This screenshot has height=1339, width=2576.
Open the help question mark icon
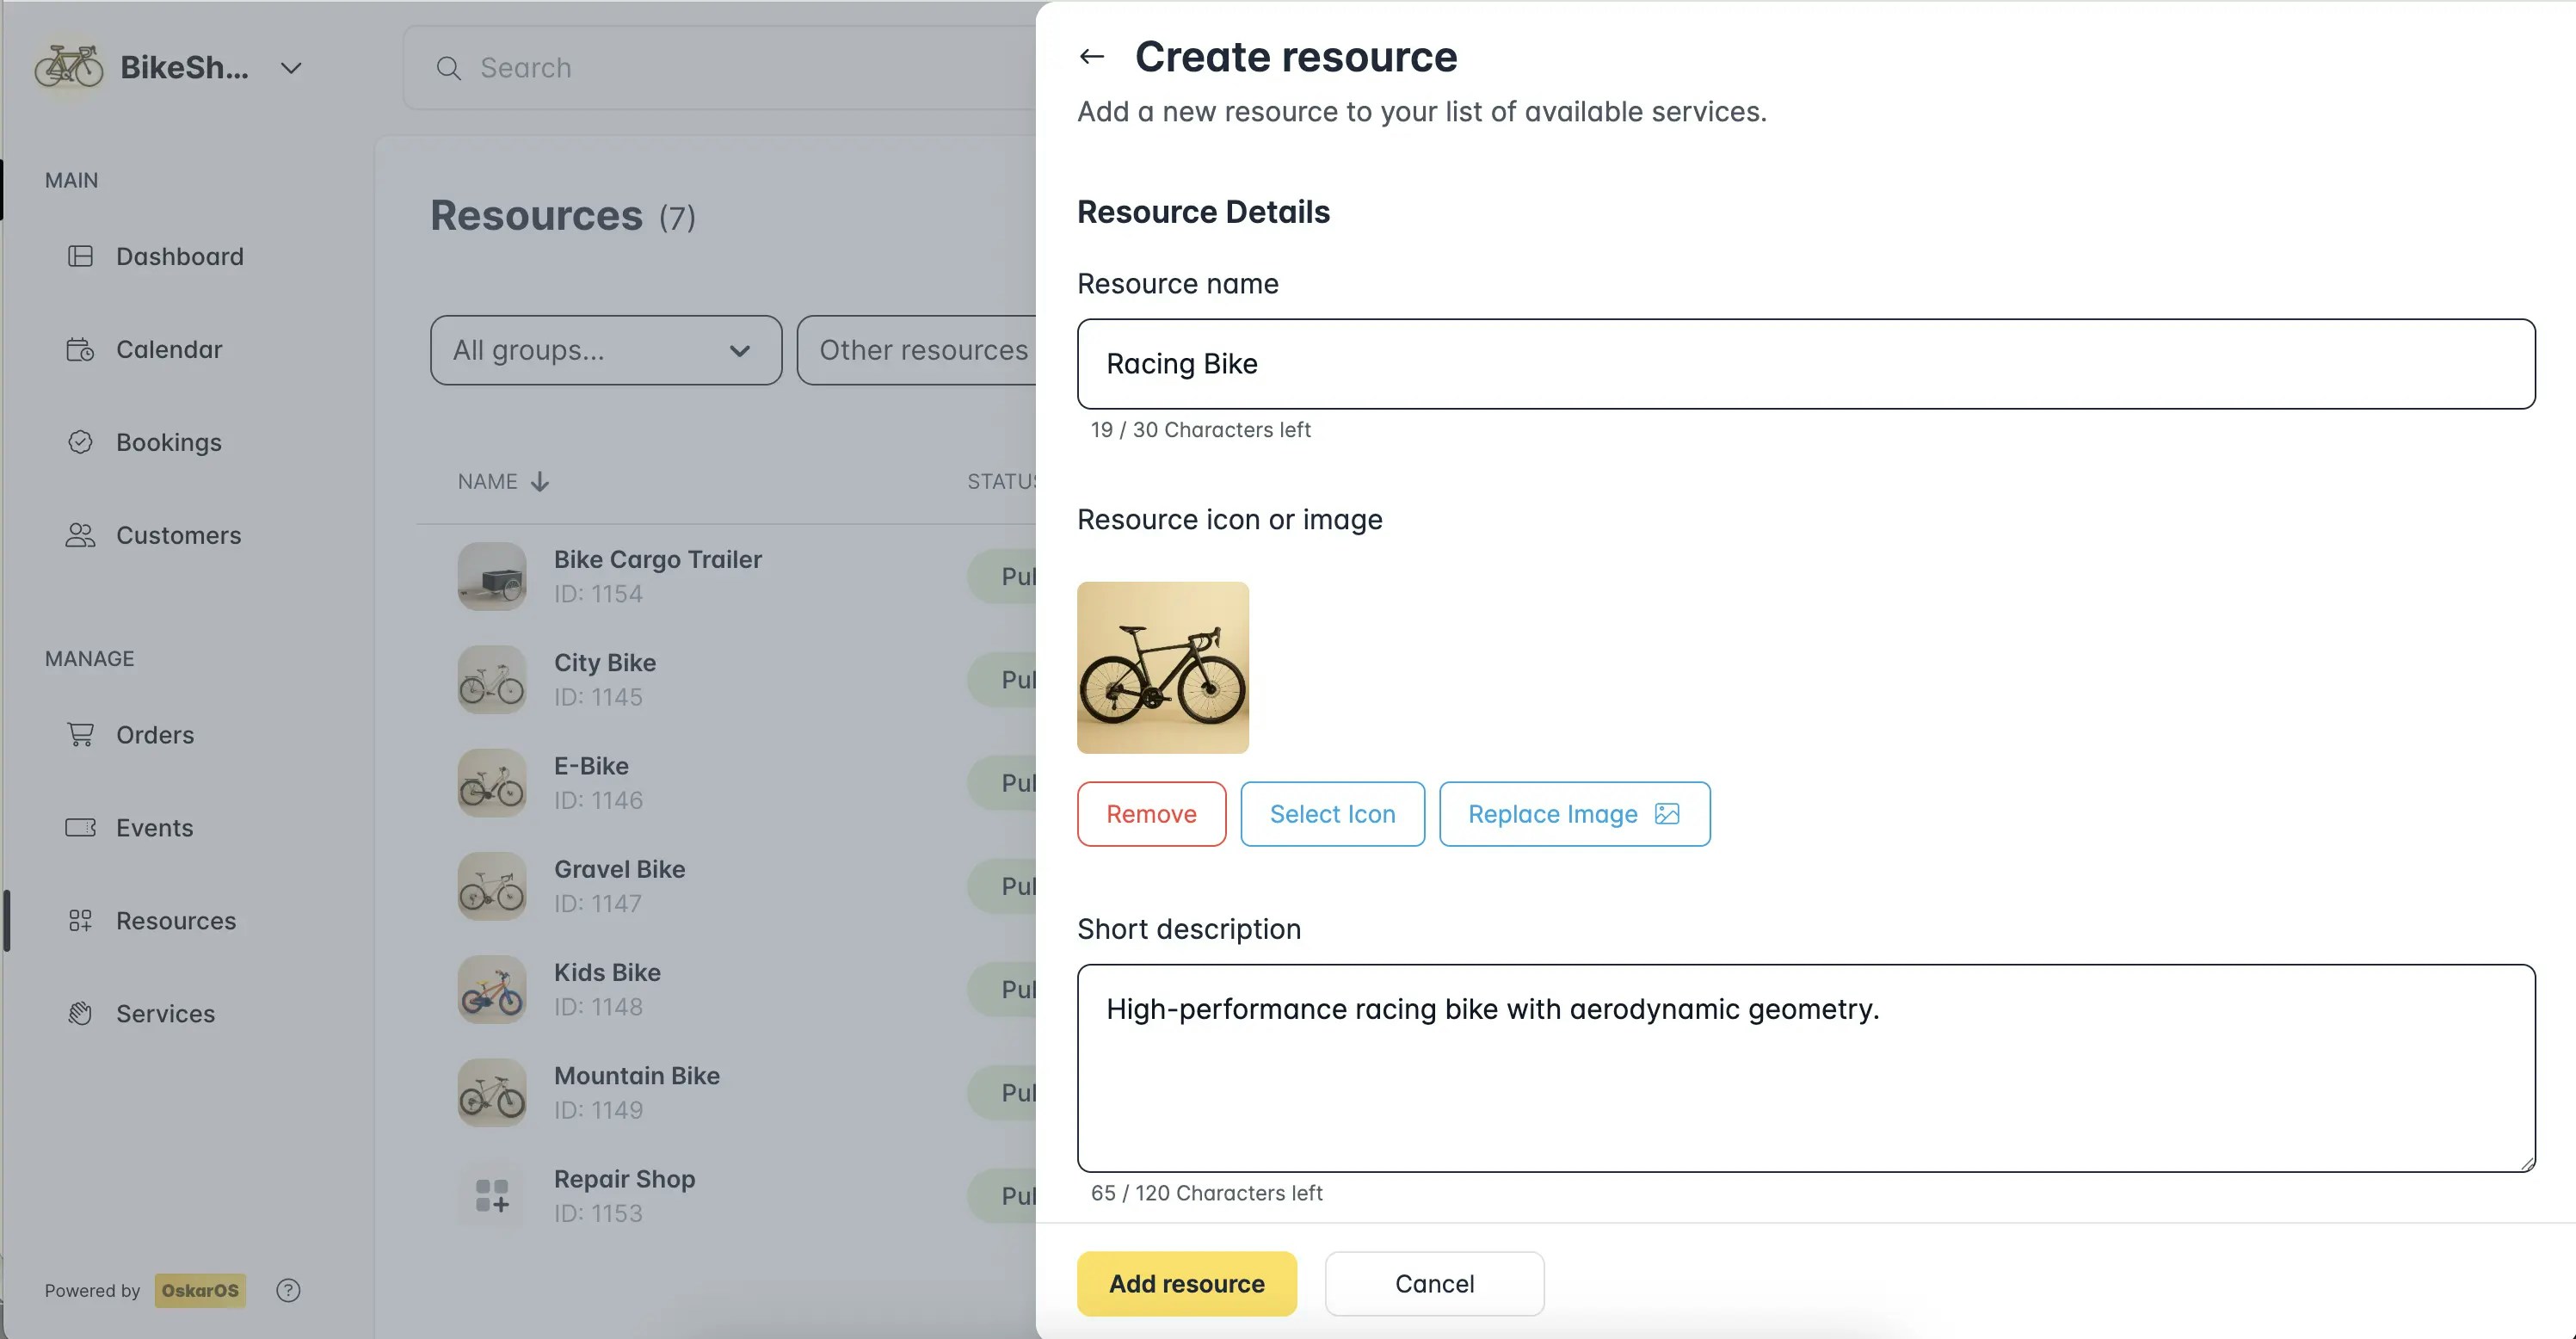[288, 1290]
